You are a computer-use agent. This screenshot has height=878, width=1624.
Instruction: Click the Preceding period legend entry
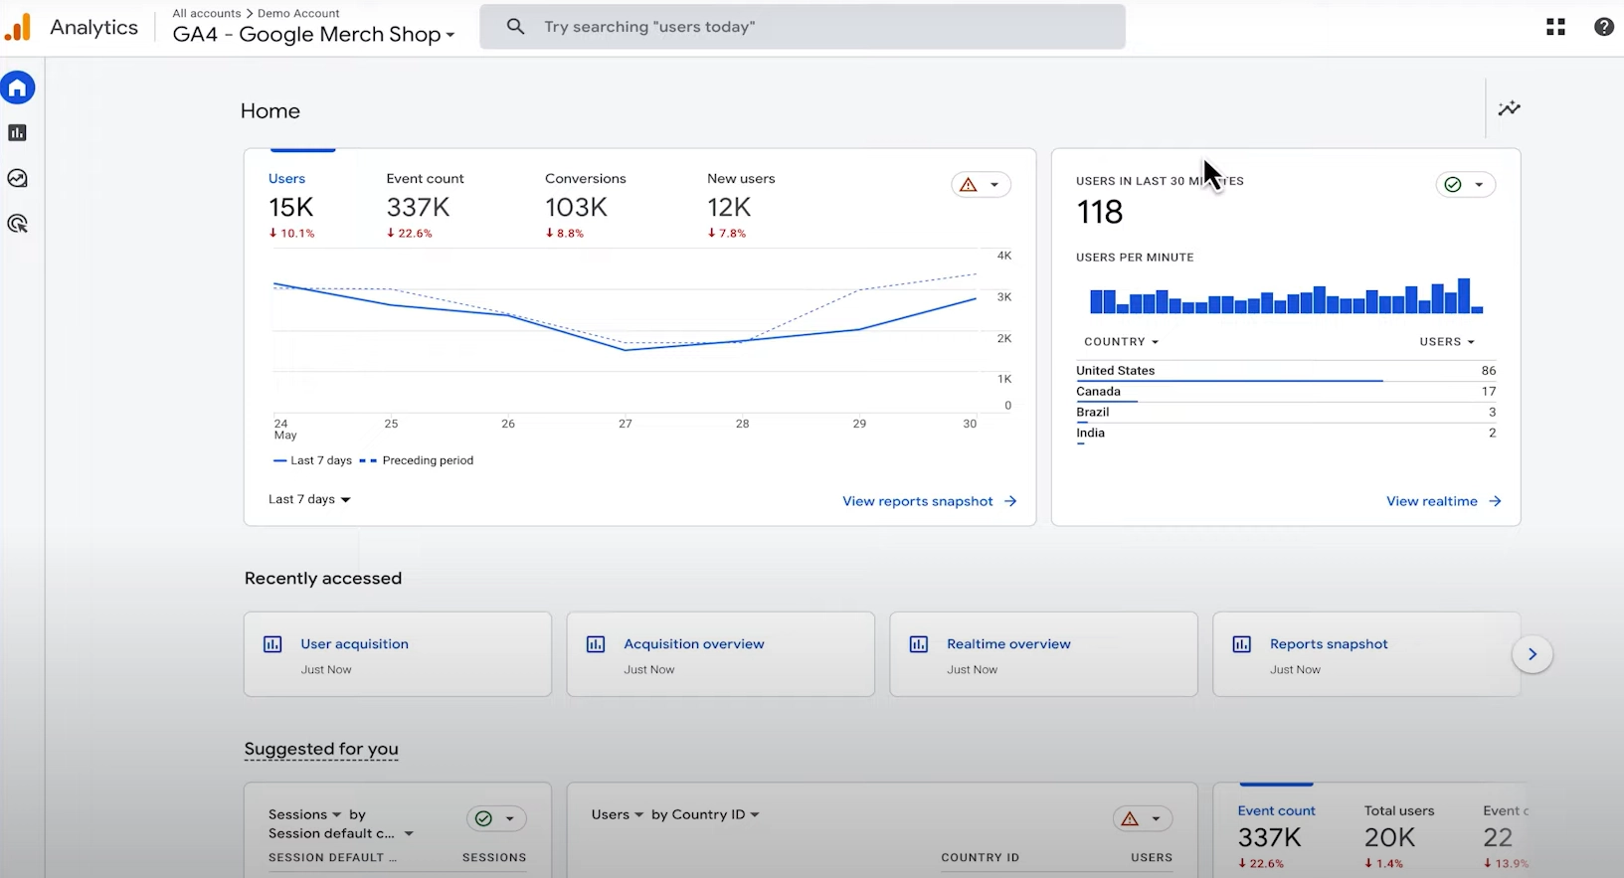coord(417,460)
